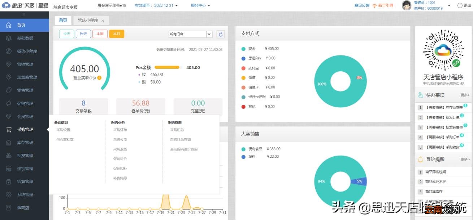Click the 基础数据 sidebar icon
473x220 pixels.
tap(9, 38)
